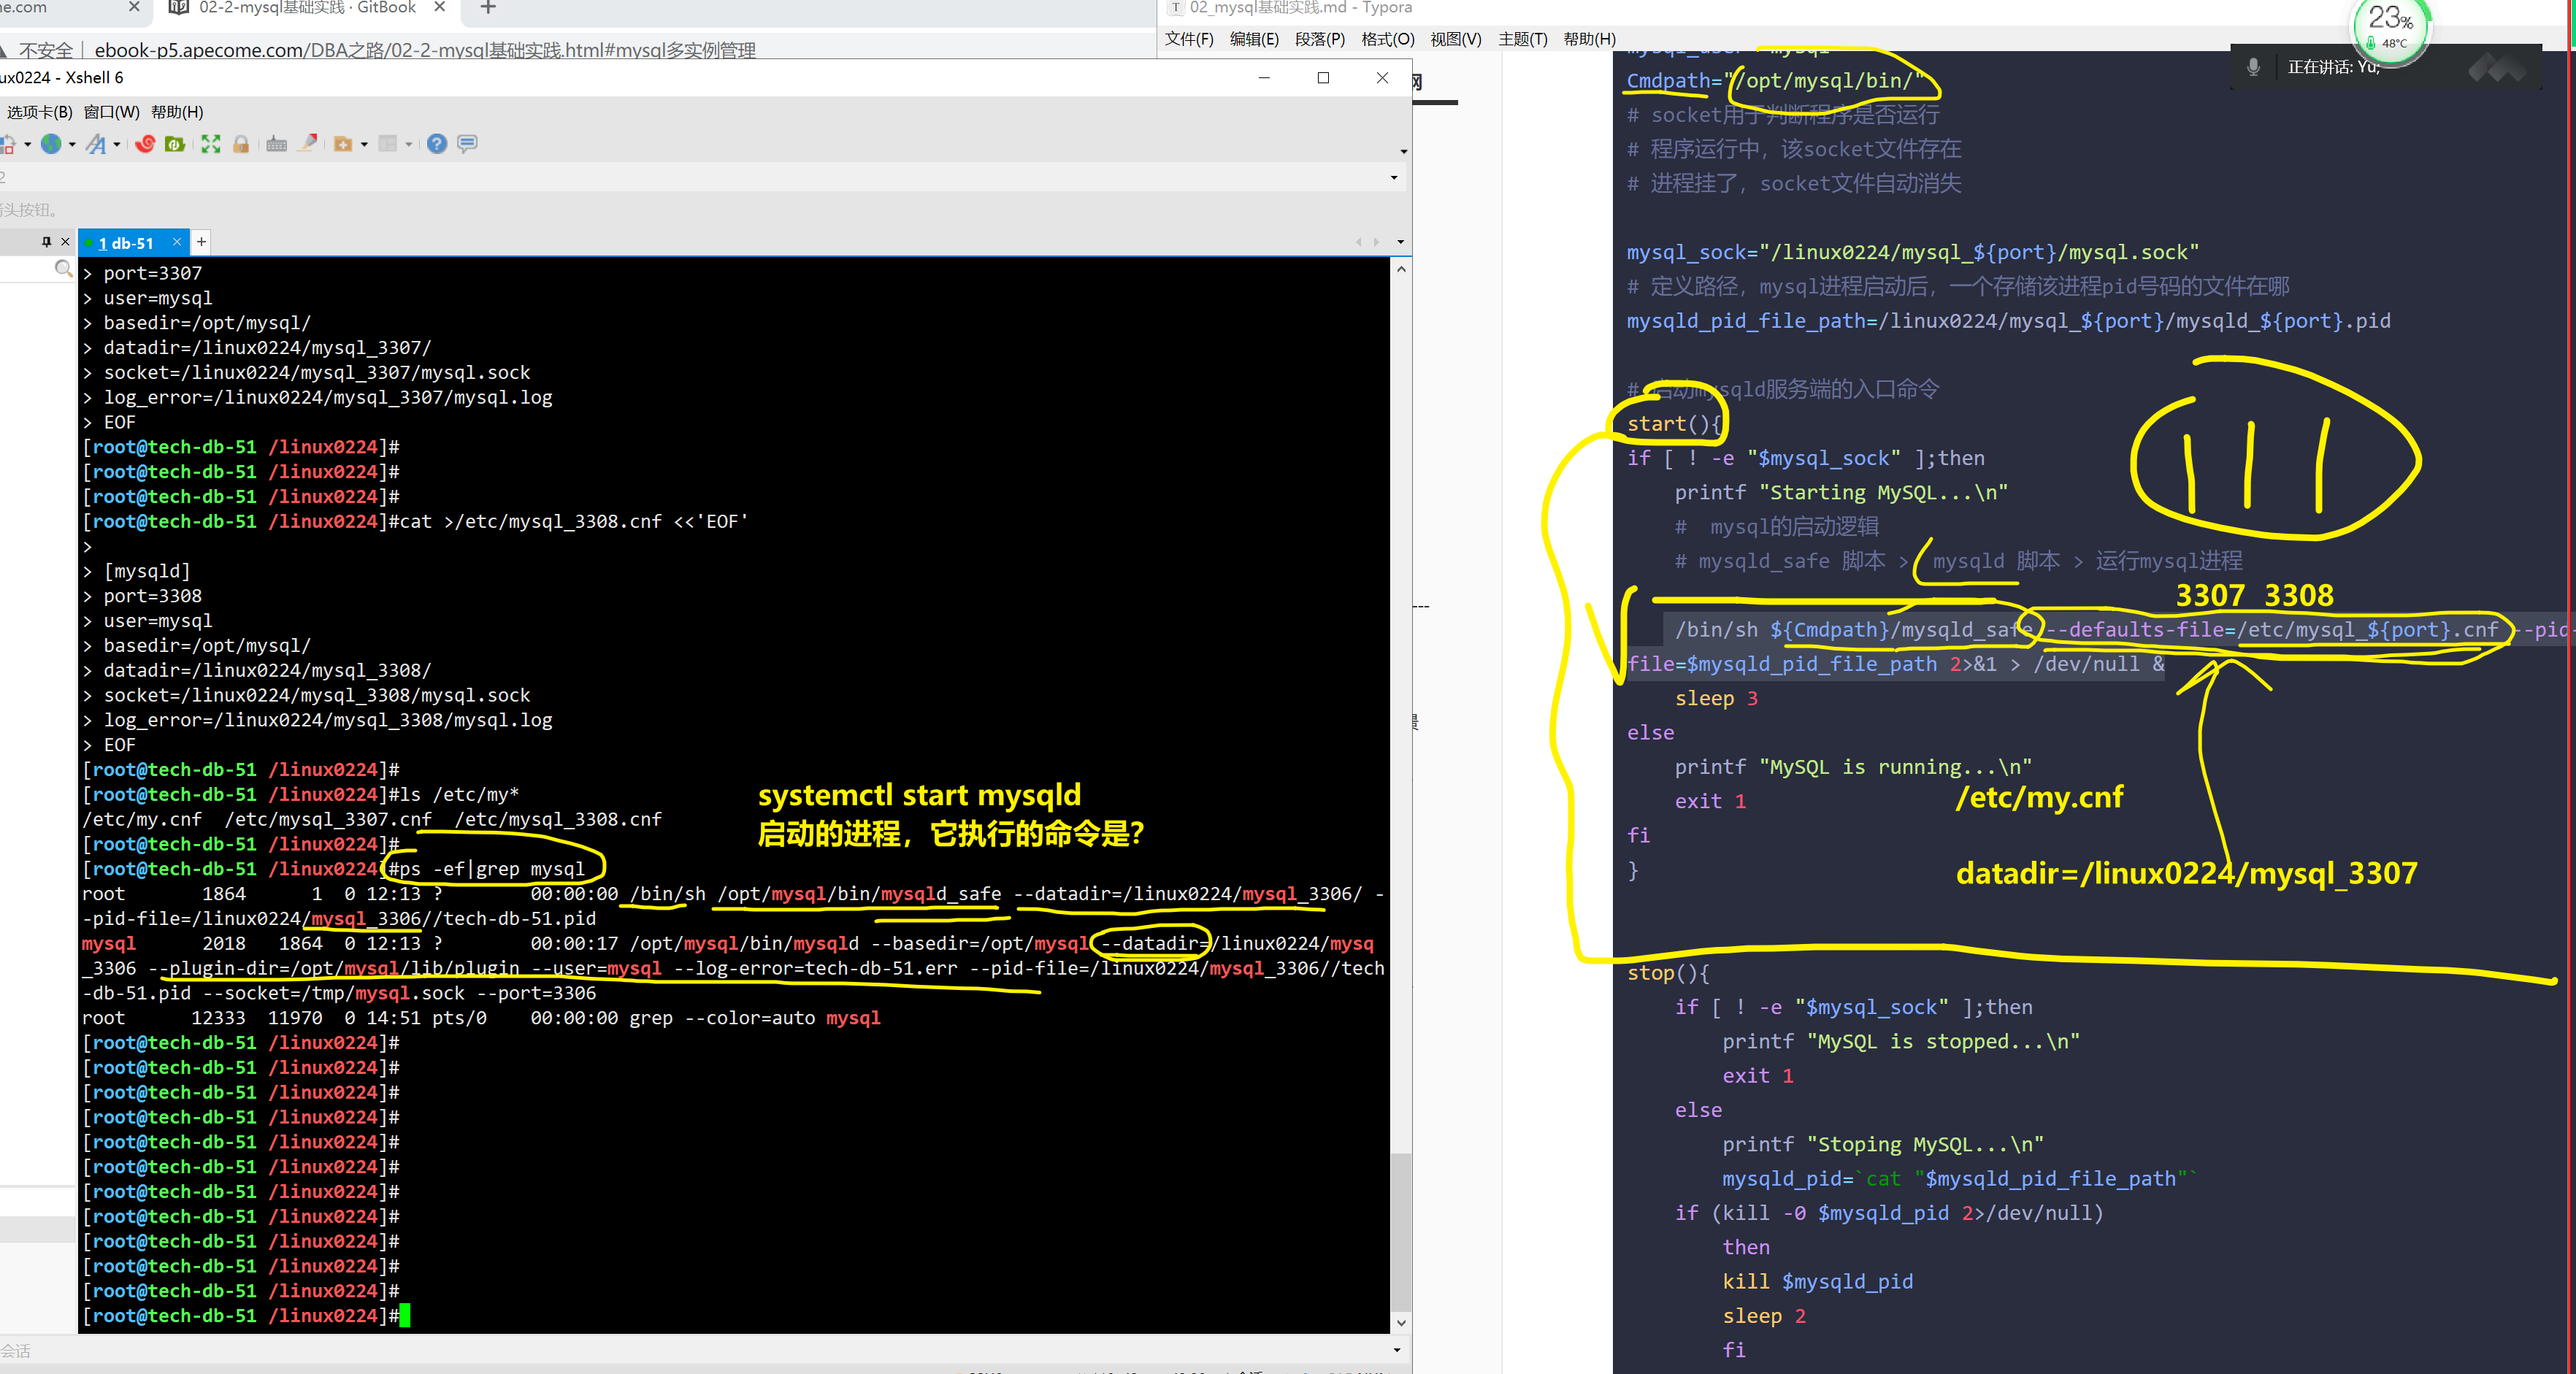
Task: Click the grid layout icon in Xshell toolbar
Action: coord(389,144)
